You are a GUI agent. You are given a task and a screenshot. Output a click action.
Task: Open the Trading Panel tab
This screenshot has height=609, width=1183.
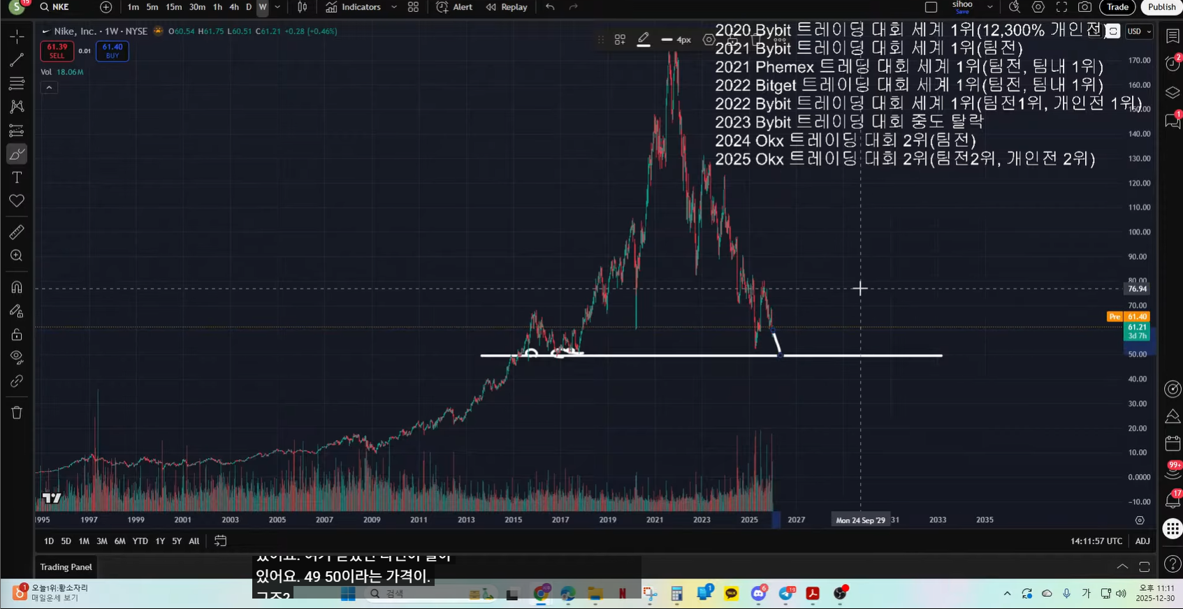click(x=66, y=567)
